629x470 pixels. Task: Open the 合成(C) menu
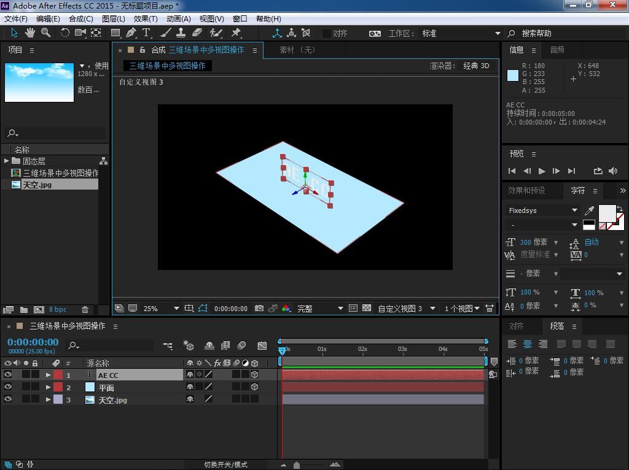tap(81, 19)
